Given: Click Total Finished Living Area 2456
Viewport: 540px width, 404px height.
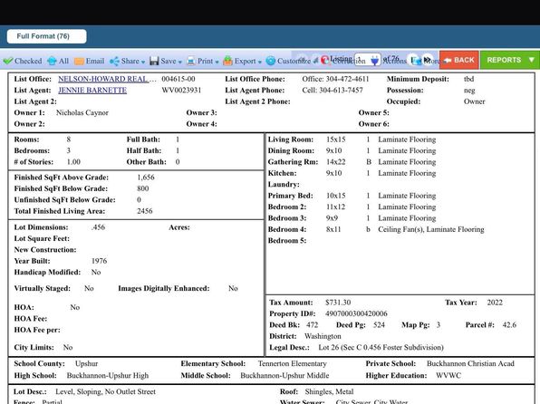Looking at the screenshot, I should tap(145, 211).
